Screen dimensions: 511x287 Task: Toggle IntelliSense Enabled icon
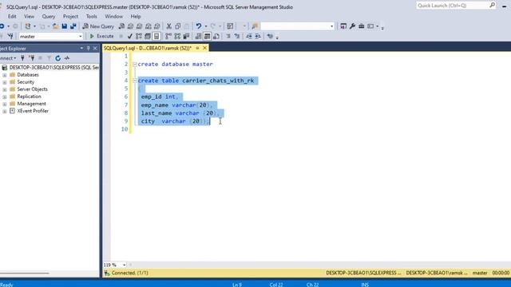coord(156,36)
